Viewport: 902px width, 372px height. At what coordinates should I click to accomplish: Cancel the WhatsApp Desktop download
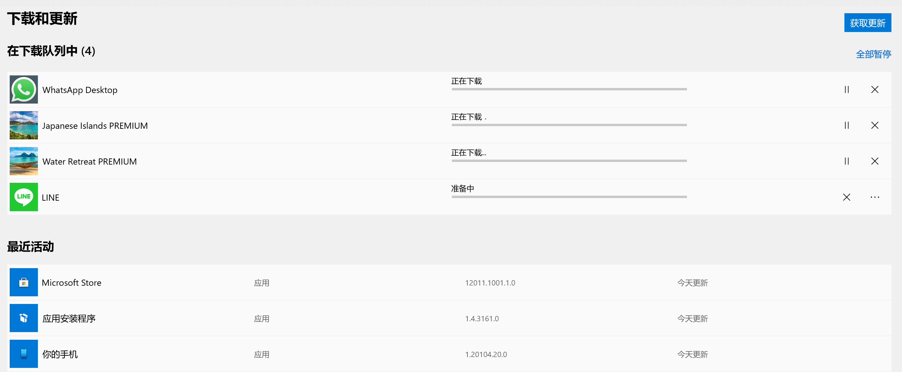(x=874, y=89)
